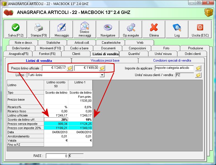The image size is (216, 165).
Task: Select the 20% Sconto da listino cell
Action: click(x=56, y=120)
